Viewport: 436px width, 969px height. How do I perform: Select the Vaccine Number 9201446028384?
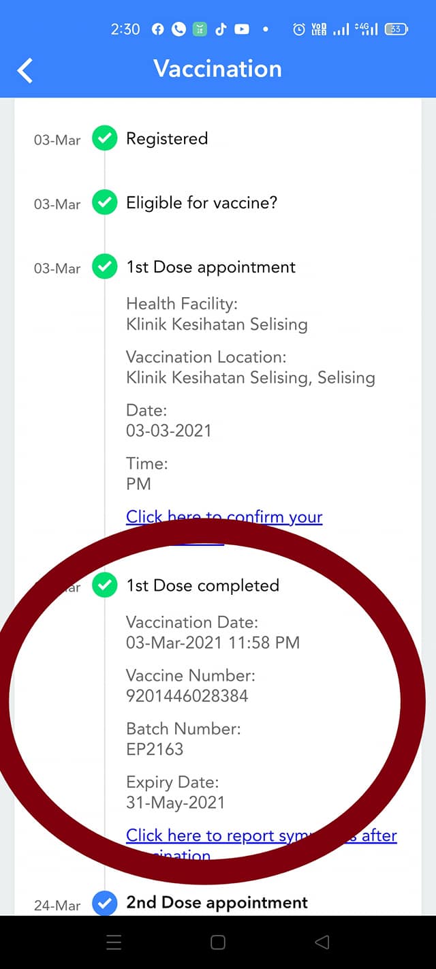click(x=187, y=696)
